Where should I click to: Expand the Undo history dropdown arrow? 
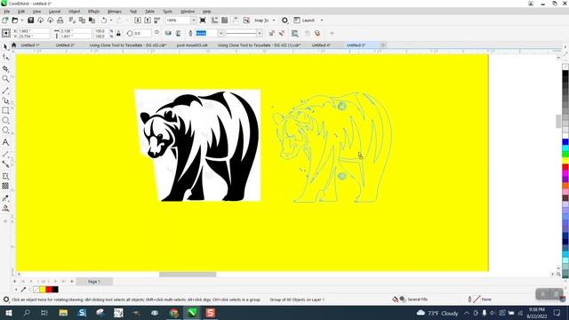click(110, 20)
